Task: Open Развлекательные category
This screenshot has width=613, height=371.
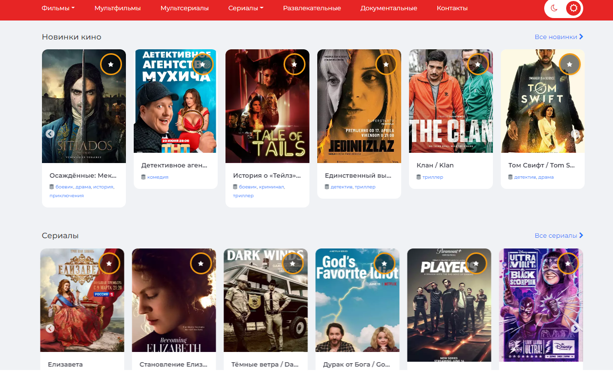Action: click(x=312, y=8)
